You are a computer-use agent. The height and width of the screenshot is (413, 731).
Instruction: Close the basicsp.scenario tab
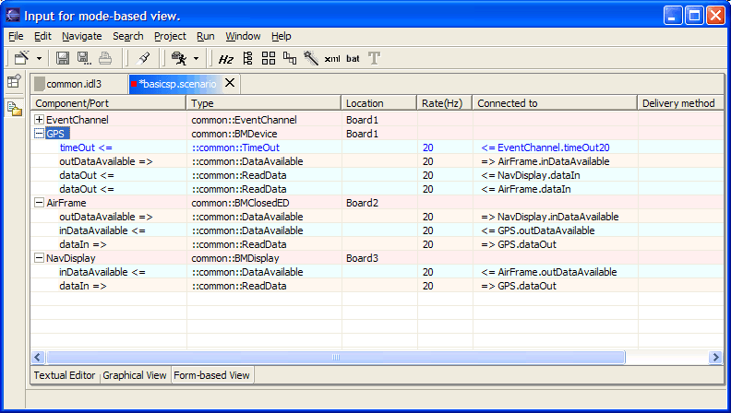point(231,83)
